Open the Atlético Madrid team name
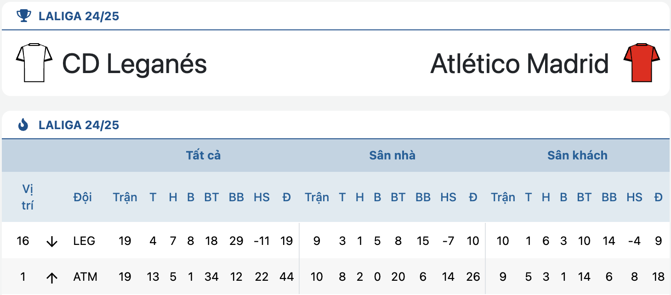This screenshot has height=295, width=671. coord(519,63)
